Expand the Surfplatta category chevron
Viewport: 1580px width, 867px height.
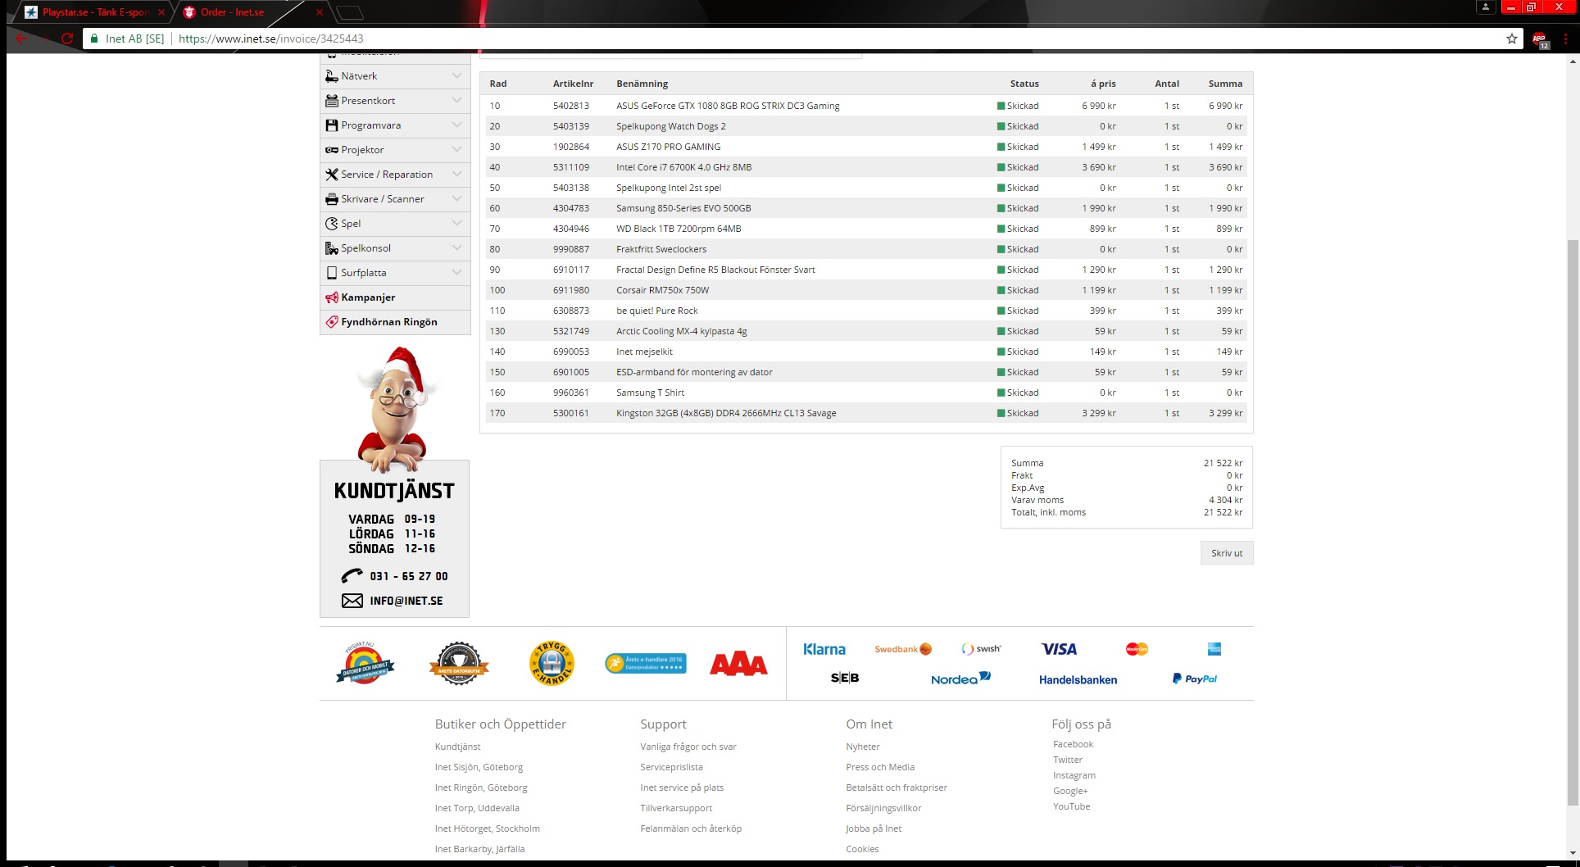pyautogui.click(x=456, y=272)
